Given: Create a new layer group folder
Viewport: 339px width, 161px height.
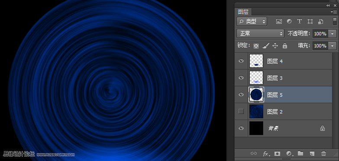Looking at the screenshot, I should click(300, 153).
